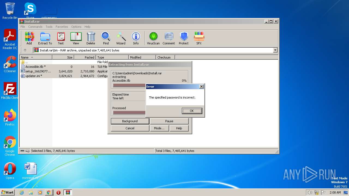The height and width of the screenshot is (196, 349).
Task: Sort by Type column header
Action: (112, 57)
